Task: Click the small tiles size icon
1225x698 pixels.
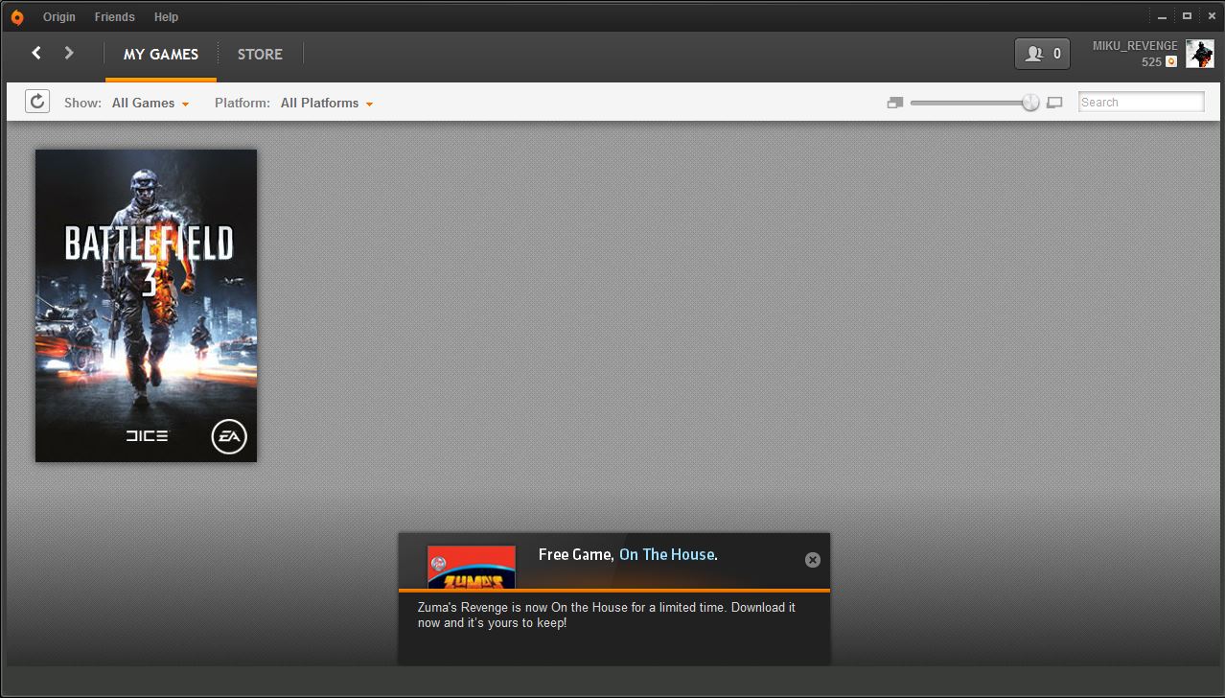Action: tap(895, 103)
